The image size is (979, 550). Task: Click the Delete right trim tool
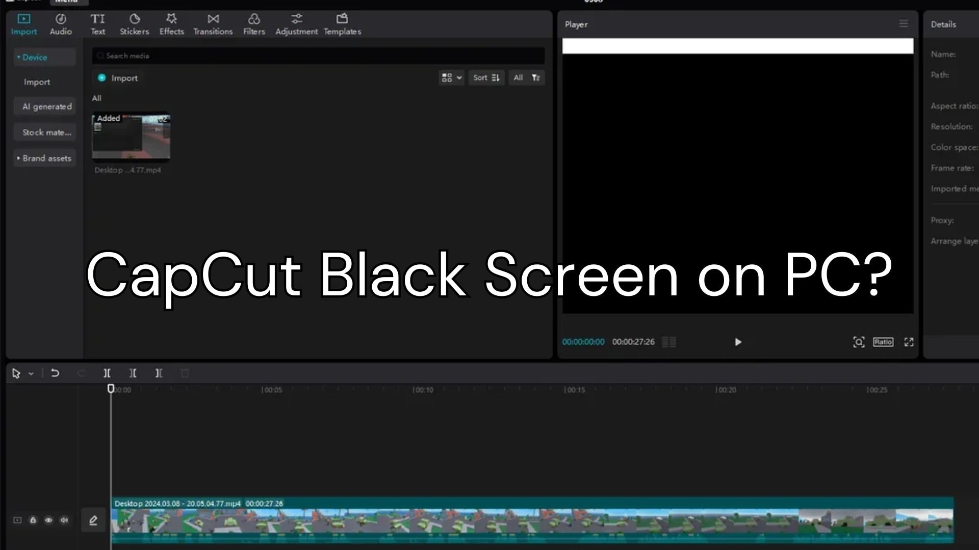pyautogui.click(x=159, y=373)
